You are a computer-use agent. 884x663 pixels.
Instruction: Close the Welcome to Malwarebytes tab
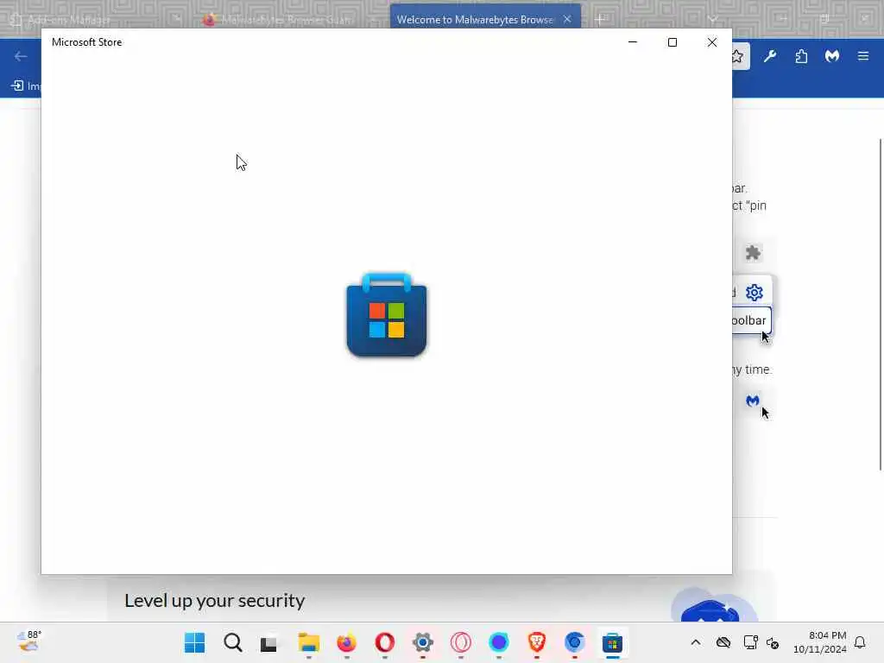(567, 19)
